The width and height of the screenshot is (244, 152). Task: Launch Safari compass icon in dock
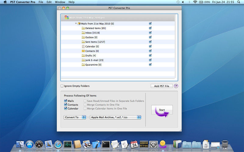(x=58, y=144)
